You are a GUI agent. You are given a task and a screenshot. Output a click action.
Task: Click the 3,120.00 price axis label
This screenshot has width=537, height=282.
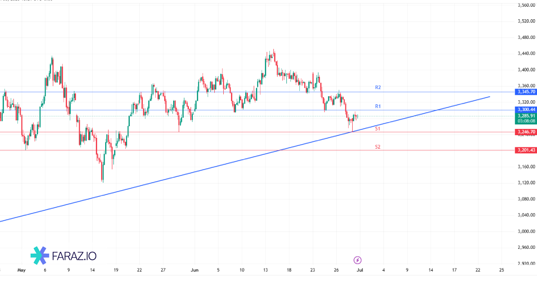point(527,183)
